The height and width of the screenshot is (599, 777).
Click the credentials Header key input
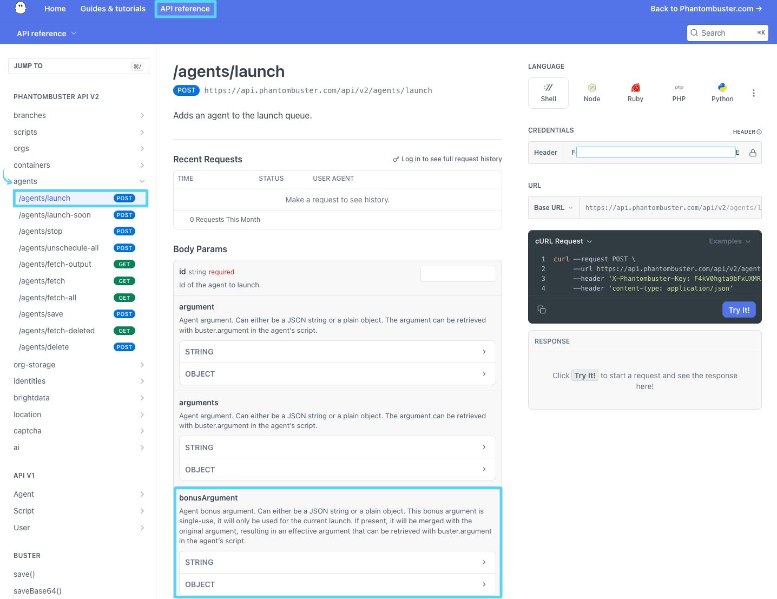[x=656, y=153]
